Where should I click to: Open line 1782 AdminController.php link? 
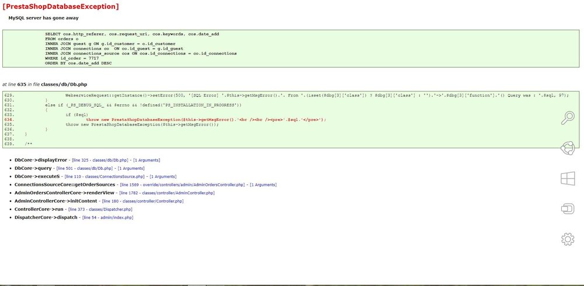(166, 193)
